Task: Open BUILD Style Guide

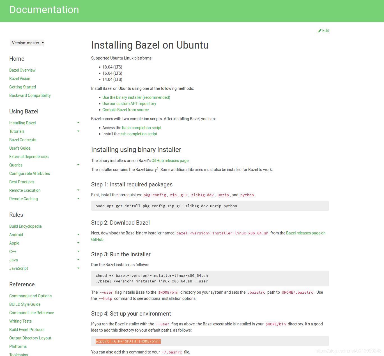Action: coord(25,304)
